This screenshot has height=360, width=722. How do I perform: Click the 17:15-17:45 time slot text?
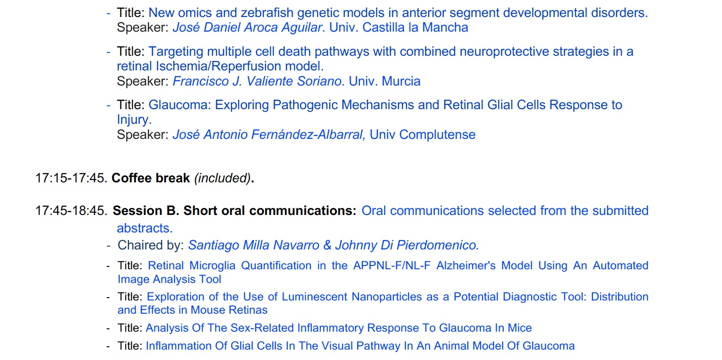(72, 179)
